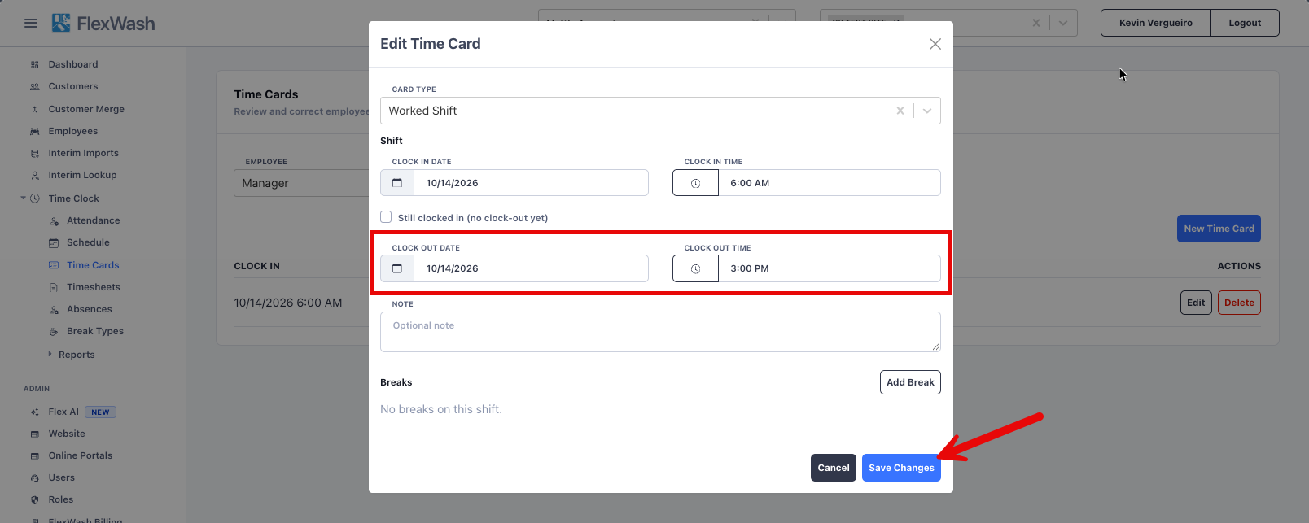Add a break to this shift
Image resolution: width=1309 pixels, height=523 pixels.
(x=910, y=382)
